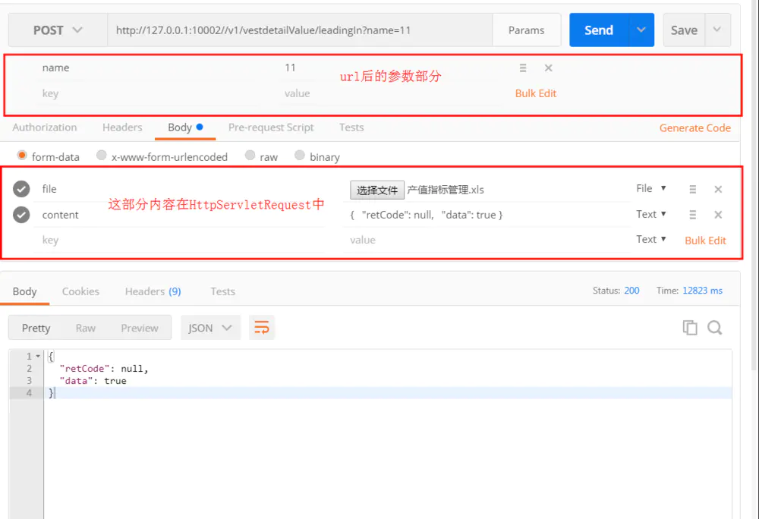Click the copy response icon
This screenshot has width=759, height=519.
coord(690,327)
